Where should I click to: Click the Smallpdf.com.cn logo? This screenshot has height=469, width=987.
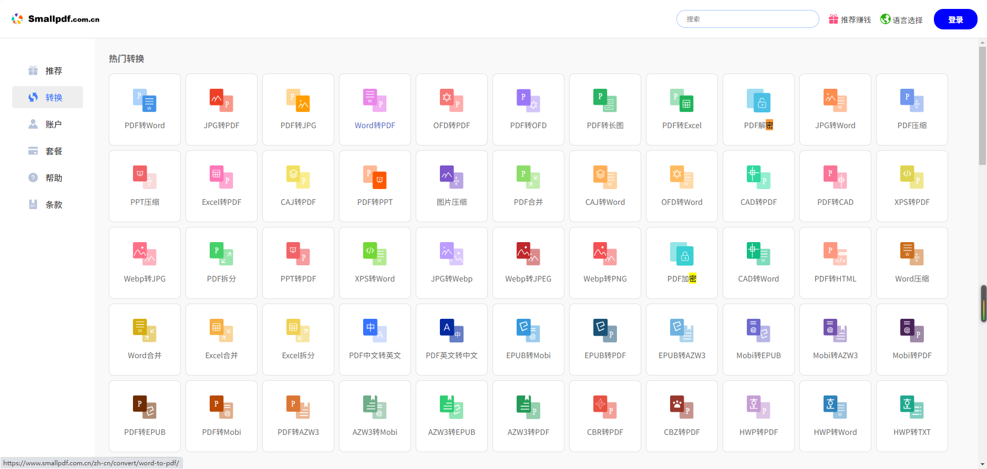pyautogui.click(x=56, y=19)
